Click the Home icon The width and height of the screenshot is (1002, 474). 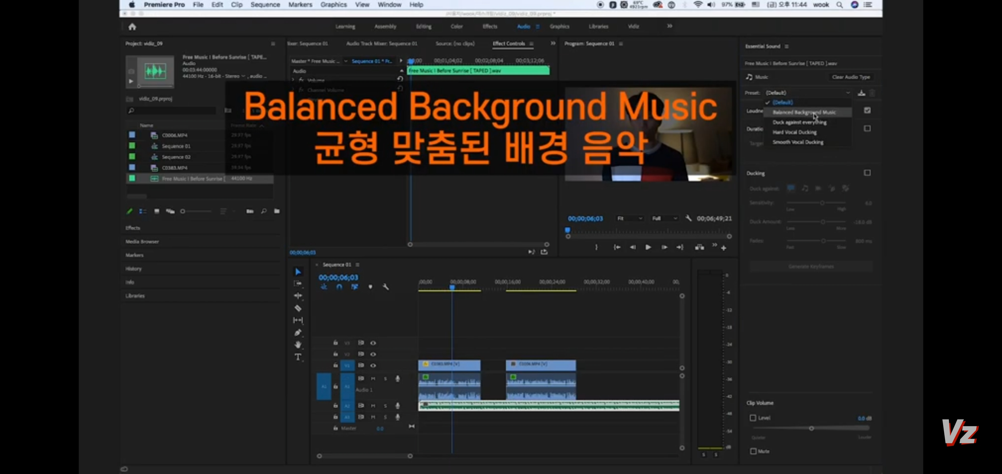tap(132, 27)
